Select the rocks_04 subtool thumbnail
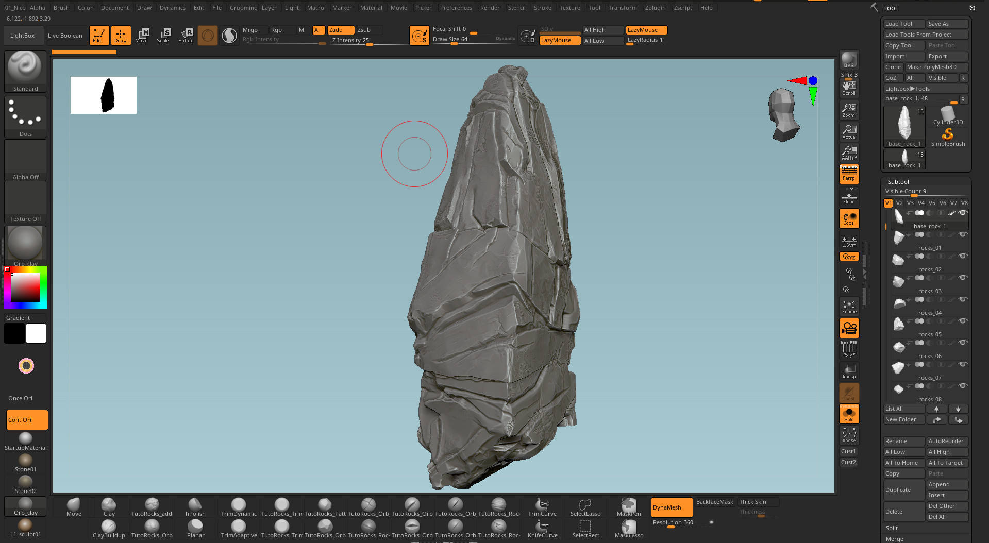Screen dimensions: 989x543 click(x=899, y=304)
